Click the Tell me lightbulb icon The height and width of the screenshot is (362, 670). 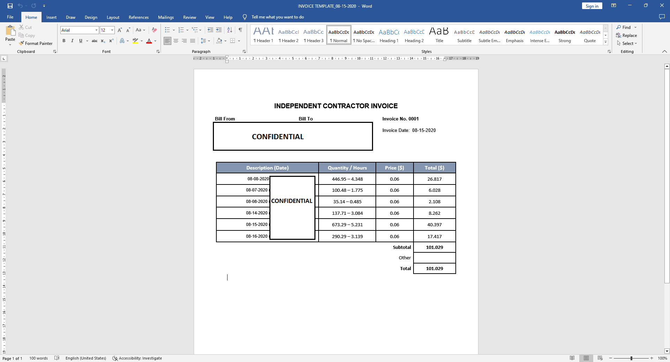(245, 17)
